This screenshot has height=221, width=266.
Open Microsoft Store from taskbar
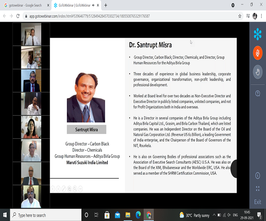[107, 215]
